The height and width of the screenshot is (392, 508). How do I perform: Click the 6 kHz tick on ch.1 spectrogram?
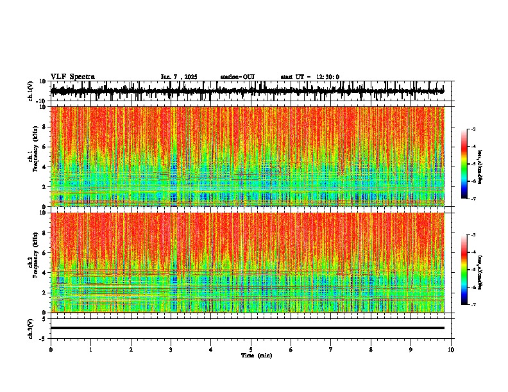click(x=44, y=147)
